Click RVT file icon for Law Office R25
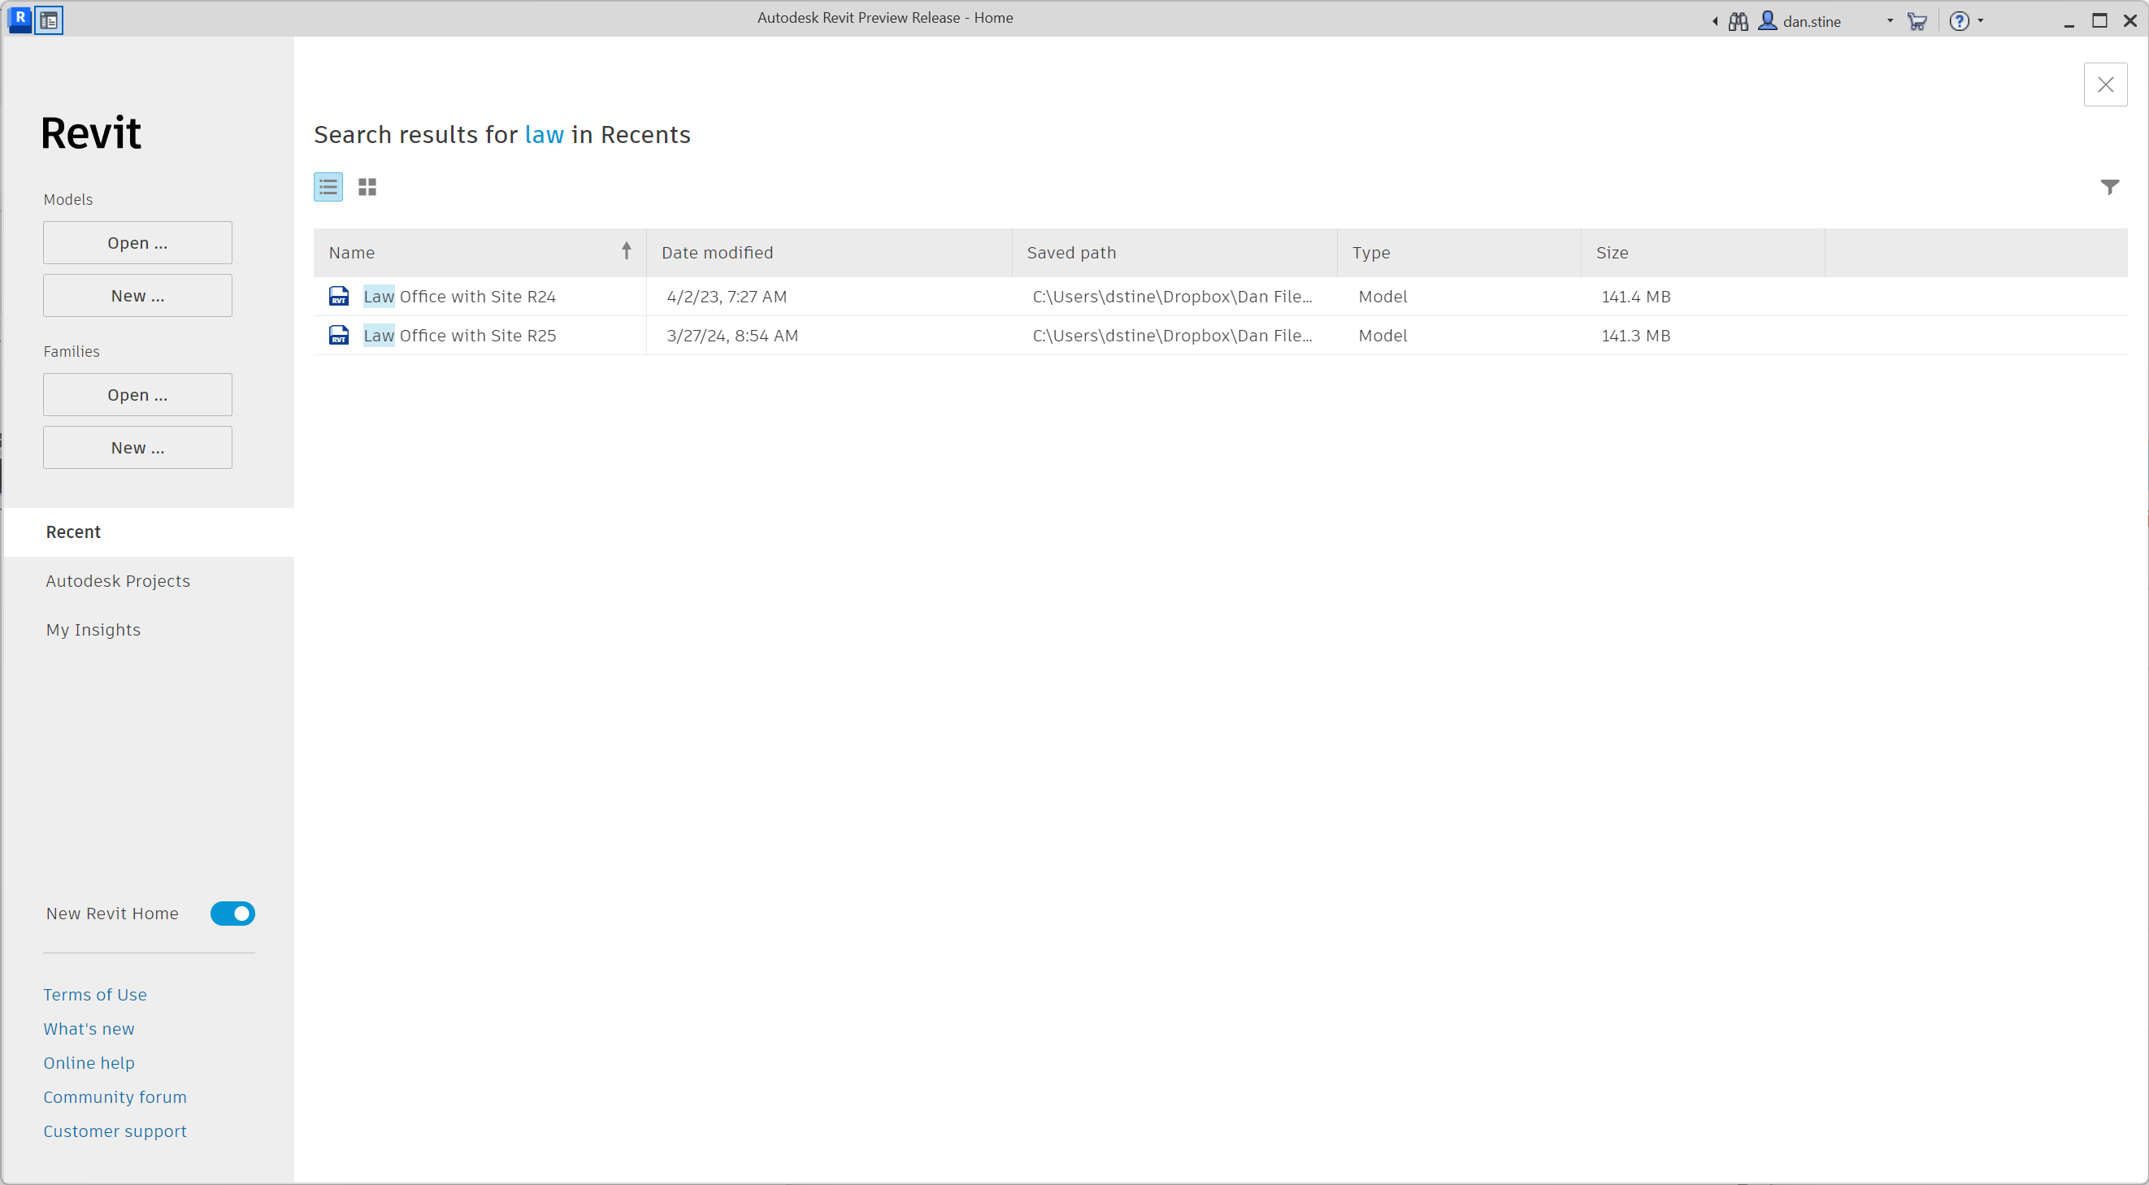2149x1185 pixels. [339, 335]
